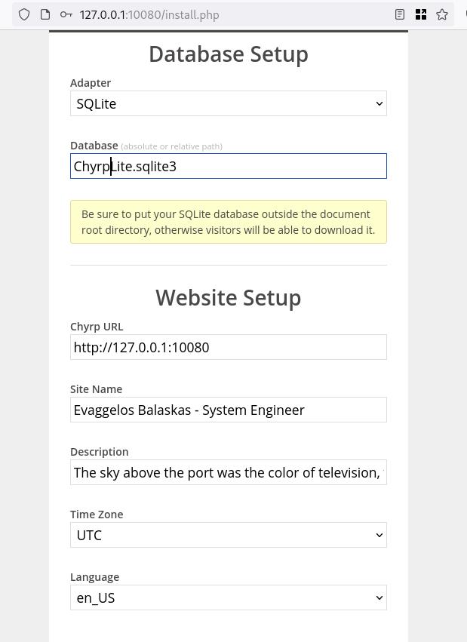Open the Language dropdown showing en_US
467x642 pixels.
[228, 597]
